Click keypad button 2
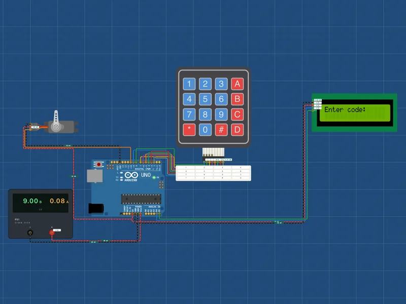Viewport: 406px width, 304px height. (x=205, y=84)
